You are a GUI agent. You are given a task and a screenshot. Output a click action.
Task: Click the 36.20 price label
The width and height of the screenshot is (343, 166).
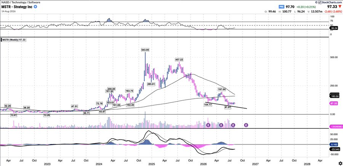[27, 108]
